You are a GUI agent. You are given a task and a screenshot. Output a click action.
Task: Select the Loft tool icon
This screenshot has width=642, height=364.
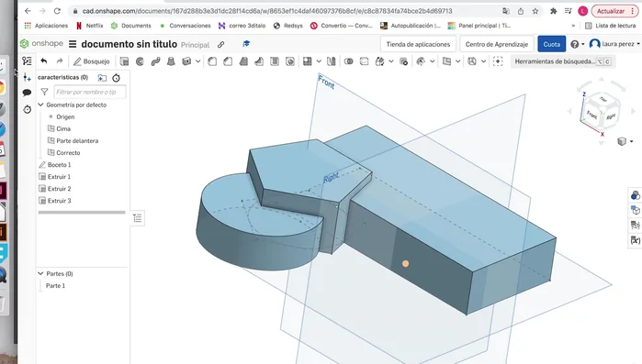click(x=171, y=61)
